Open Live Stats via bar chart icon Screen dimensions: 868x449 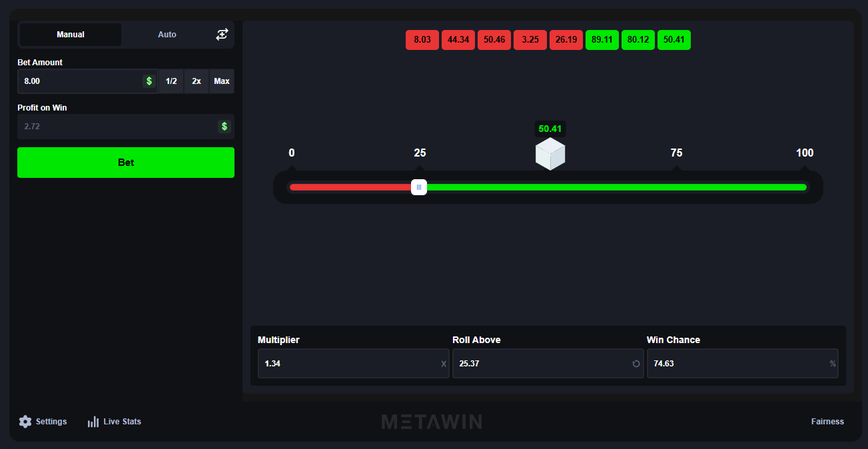tap(93, 422)
